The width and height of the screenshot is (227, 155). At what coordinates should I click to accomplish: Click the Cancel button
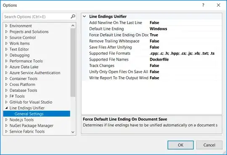tap(209, 145)
